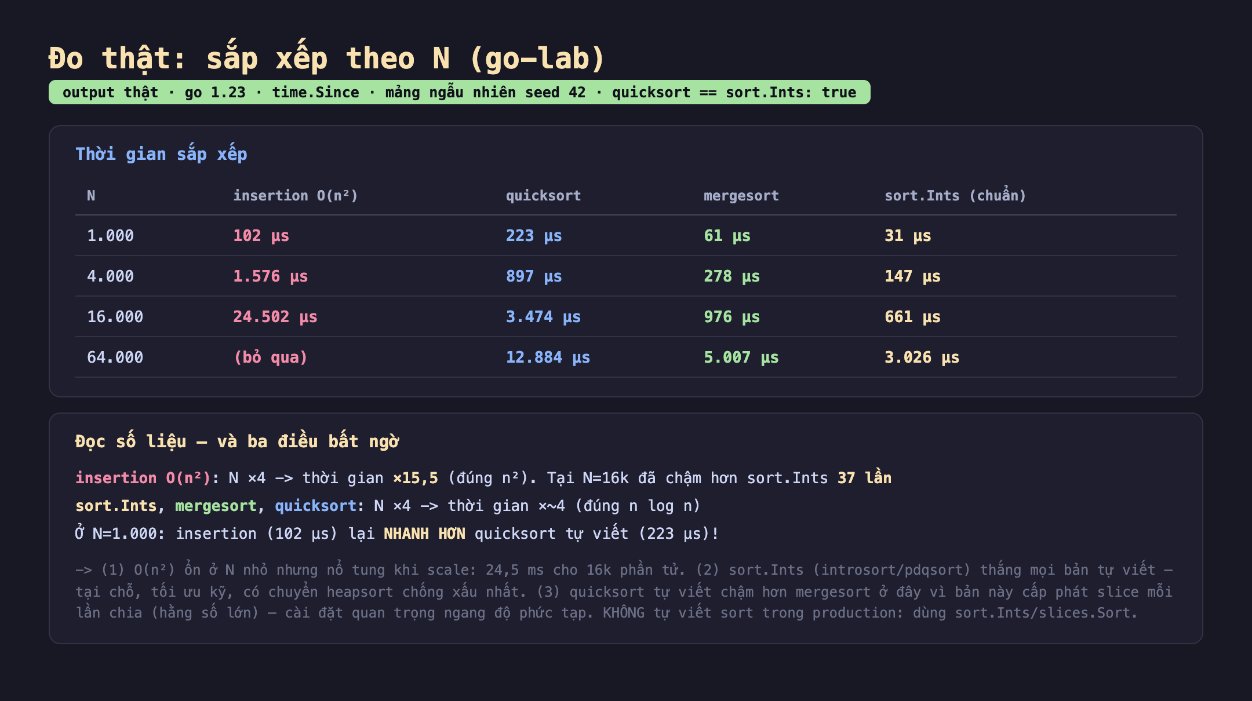Click the '12.884 µs' quicksort cell

tap(548, 357)
